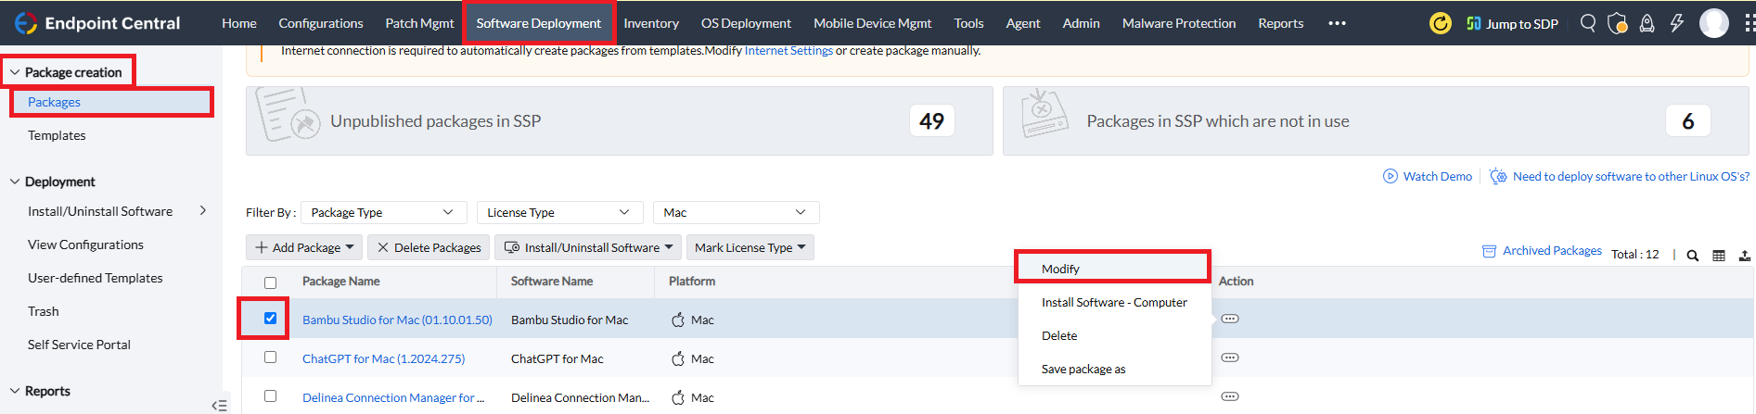This screenshot has width=1756, height=414.
Task: Tick the ChatGPT for Mac row checkbox
Action: pyautogui.click(x=270, y=358)
